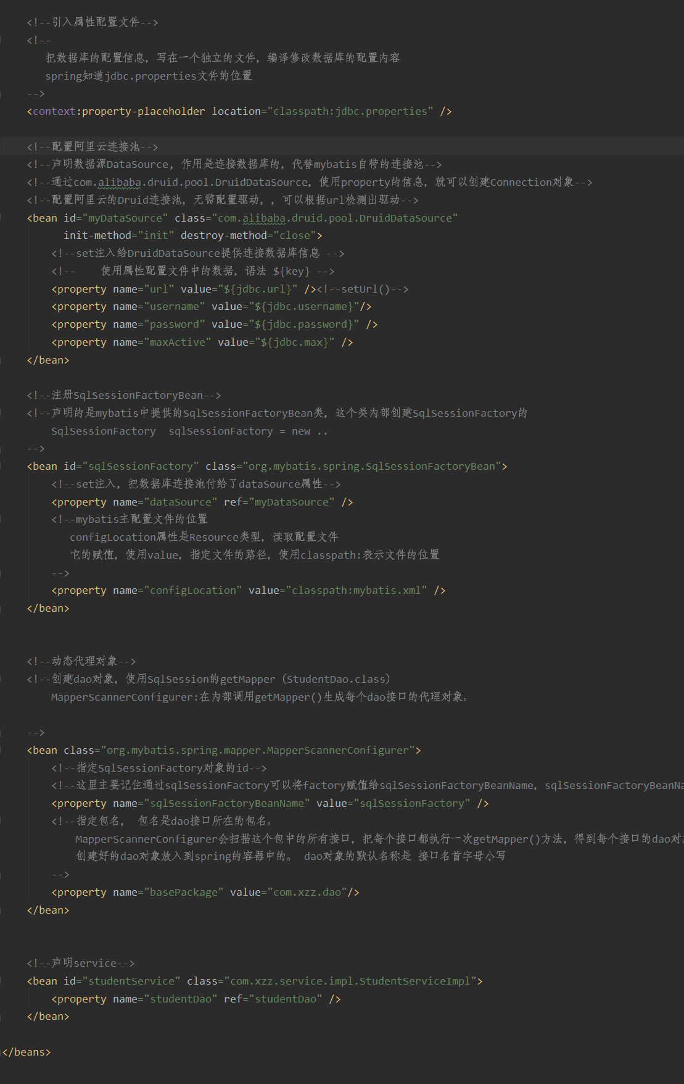Click the "${jdbc.username}" property value
This screenshot has height=1084, width=684.
303,306
